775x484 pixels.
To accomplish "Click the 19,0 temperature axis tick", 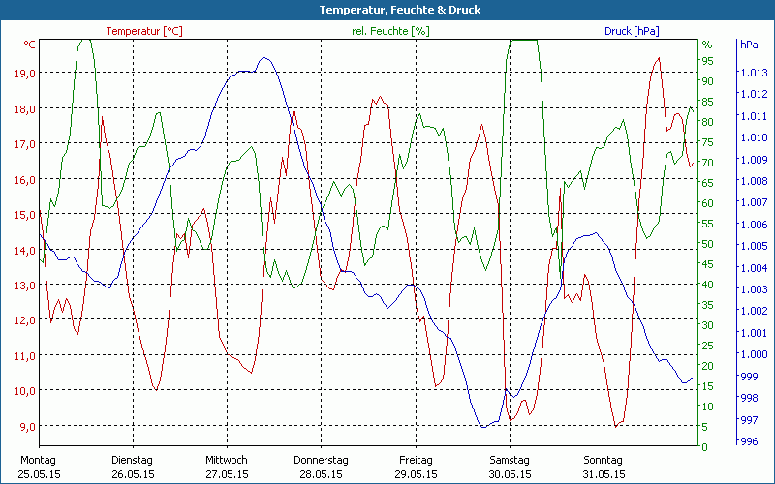I will pos(24,74).
